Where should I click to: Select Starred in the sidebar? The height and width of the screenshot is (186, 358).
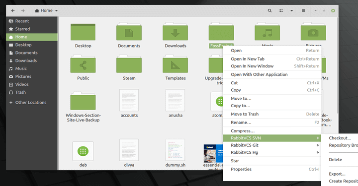click(x=32, y=29)
